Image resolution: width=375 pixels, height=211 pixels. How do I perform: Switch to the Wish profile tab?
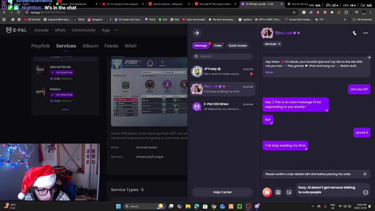(130, 46)
